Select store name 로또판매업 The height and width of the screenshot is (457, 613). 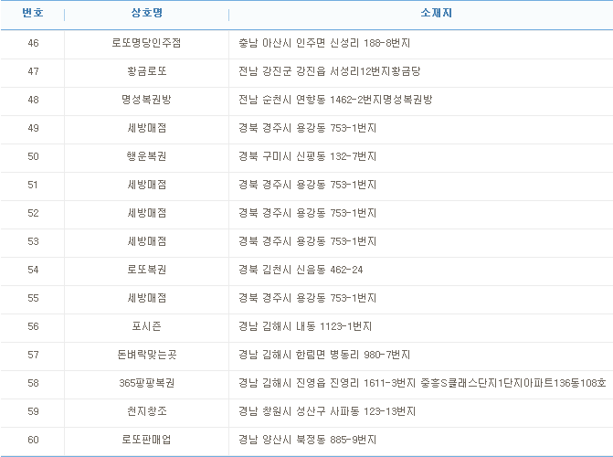click(146, 440)
